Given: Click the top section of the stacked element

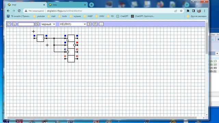Looking at the screenshot, I should coord(71,38).
